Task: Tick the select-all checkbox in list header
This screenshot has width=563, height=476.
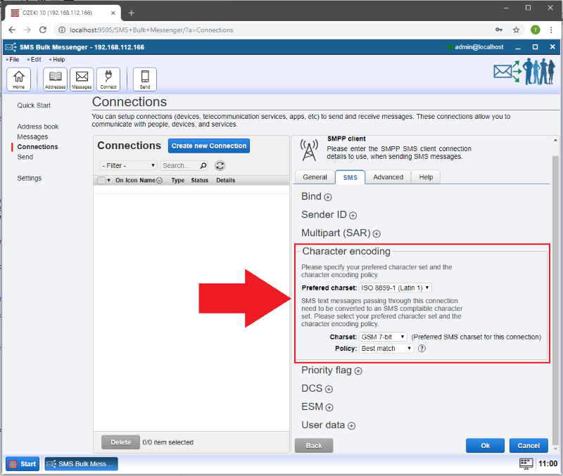Action: click(101, 181)
